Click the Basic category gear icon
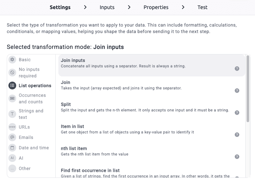The height and width of the screenshot is (183, 255). coord(12,60)
